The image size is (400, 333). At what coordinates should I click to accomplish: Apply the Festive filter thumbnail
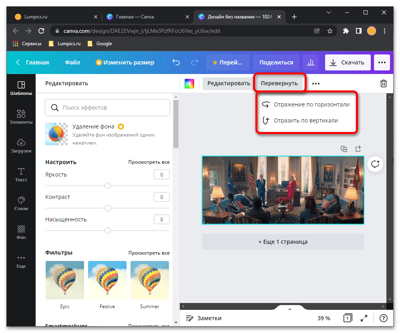tap(107, 280)
